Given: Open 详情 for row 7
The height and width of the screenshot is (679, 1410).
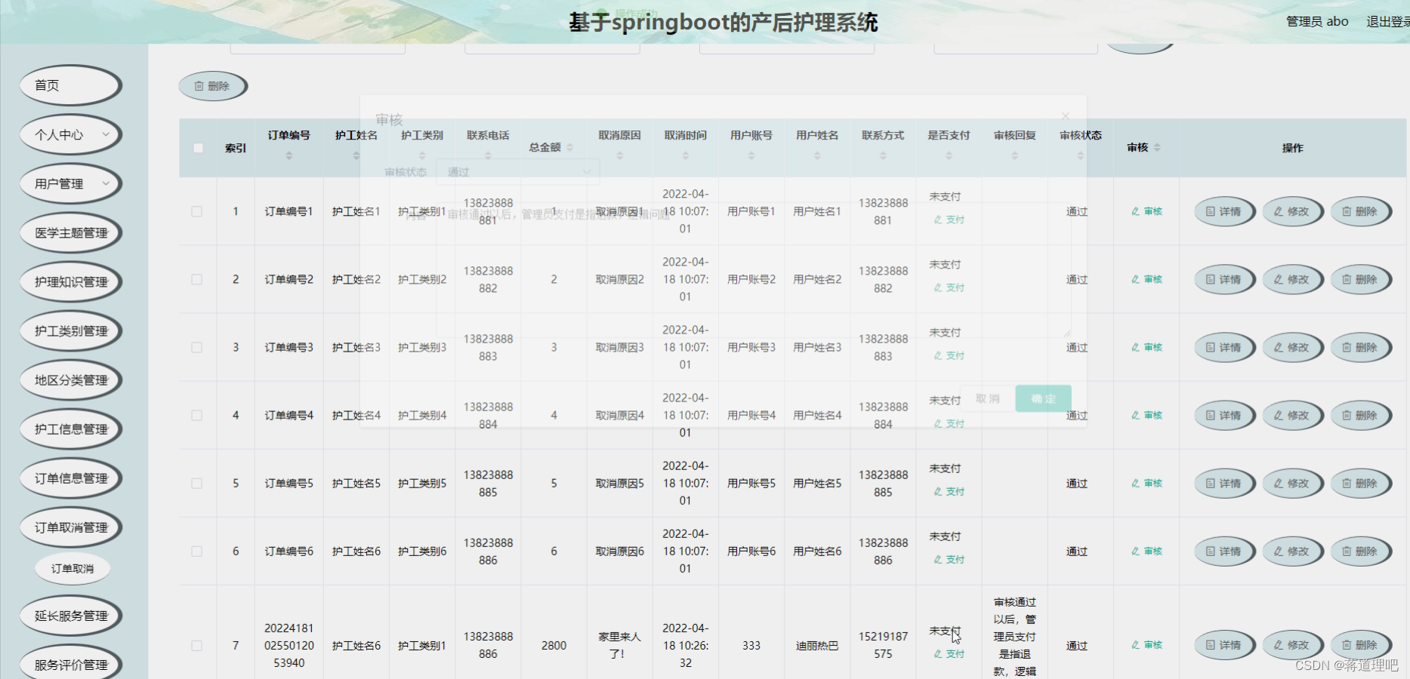Looking at the screenshot, I should coord(1224,645).
